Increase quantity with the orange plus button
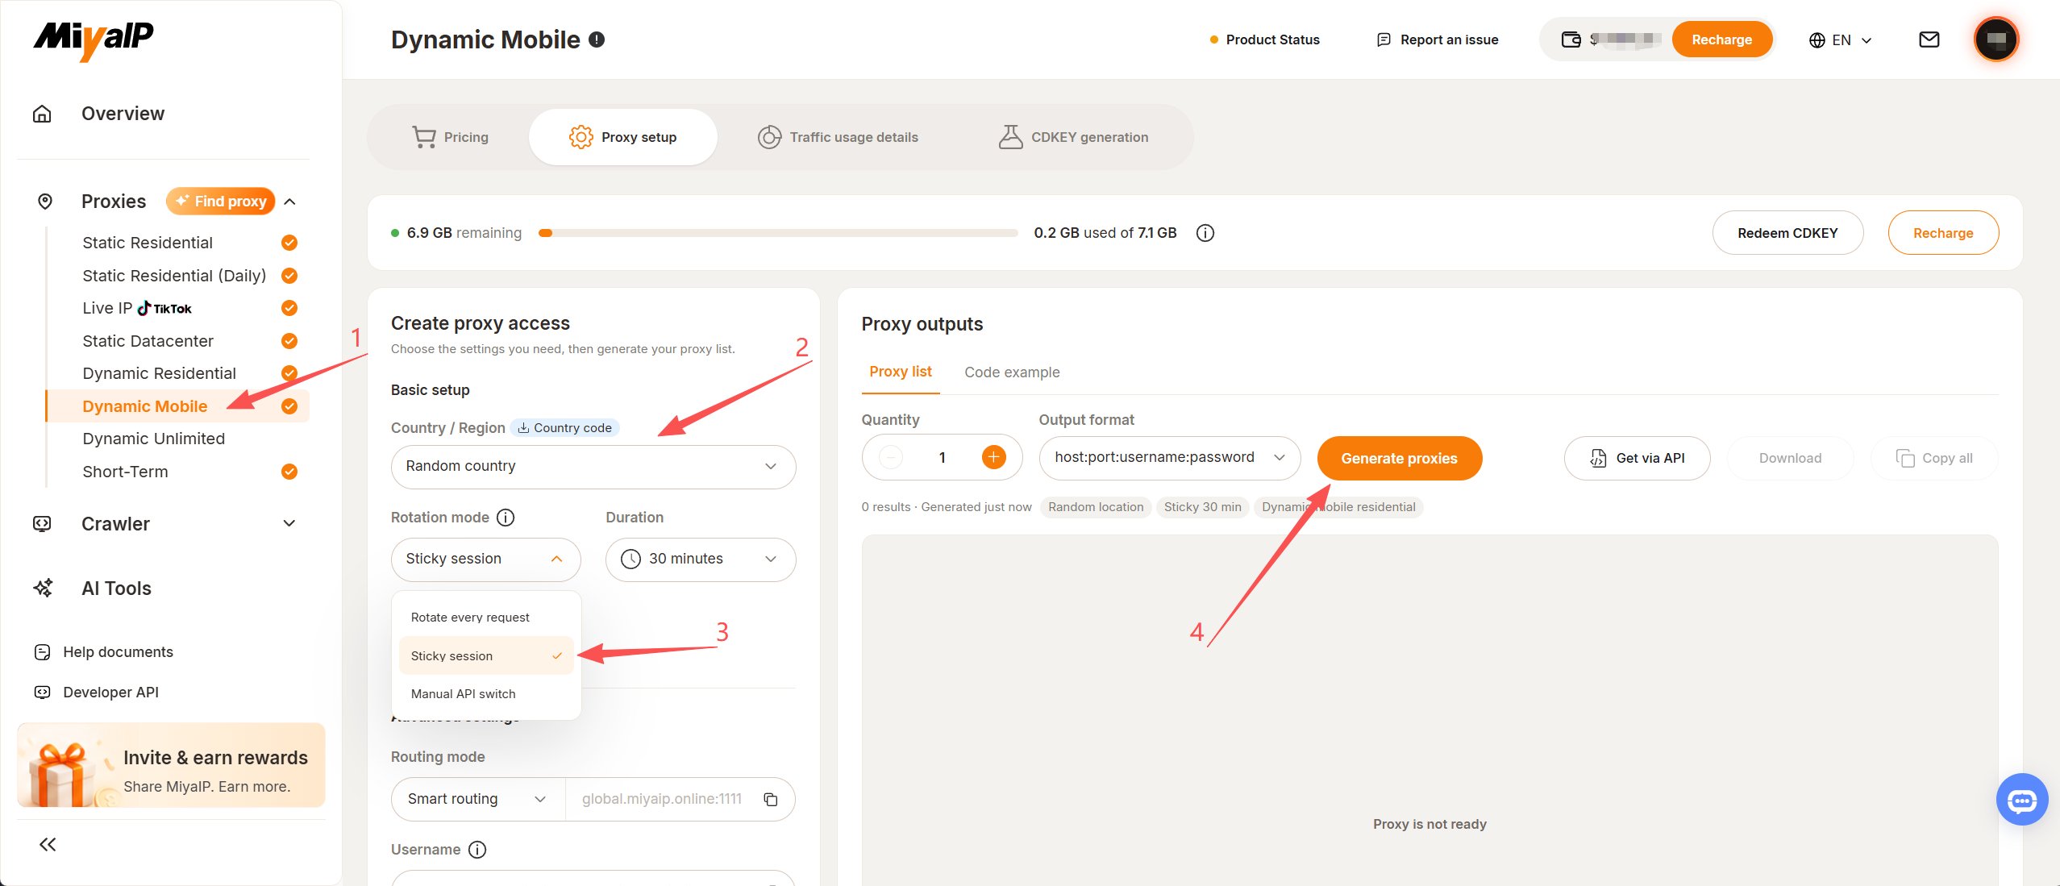Viewport: 2060px width, 886px height. coord(993,458)
